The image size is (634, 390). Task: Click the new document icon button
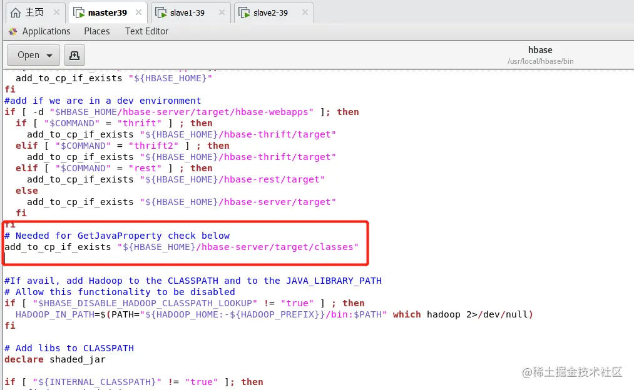(x=74, y=55)
